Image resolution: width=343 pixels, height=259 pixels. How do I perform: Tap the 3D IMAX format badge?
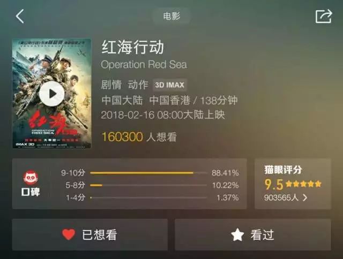(x=170, y=85)
